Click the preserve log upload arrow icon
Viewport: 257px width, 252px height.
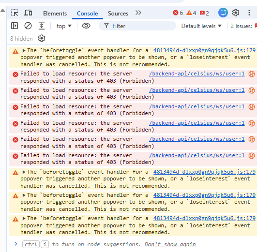point(42,26)
